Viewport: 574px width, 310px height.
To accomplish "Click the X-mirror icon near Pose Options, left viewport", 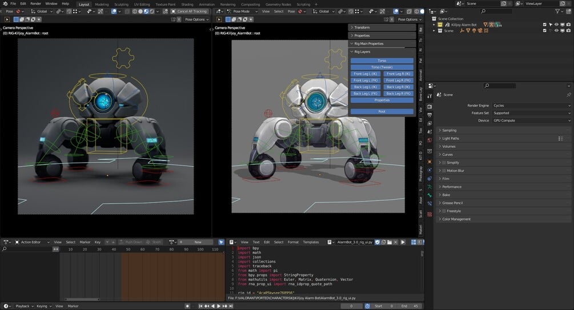I will coord(179,19).
